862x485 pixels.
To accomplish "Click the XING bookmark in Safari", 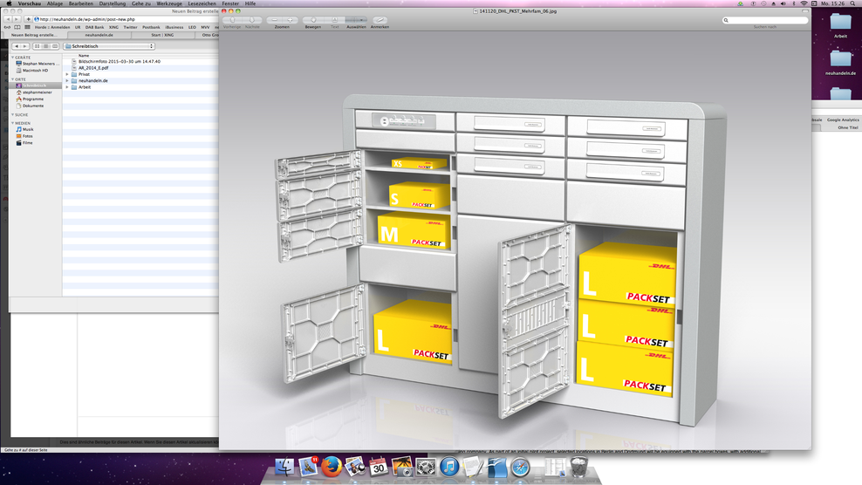I will [x=113, y=27].
